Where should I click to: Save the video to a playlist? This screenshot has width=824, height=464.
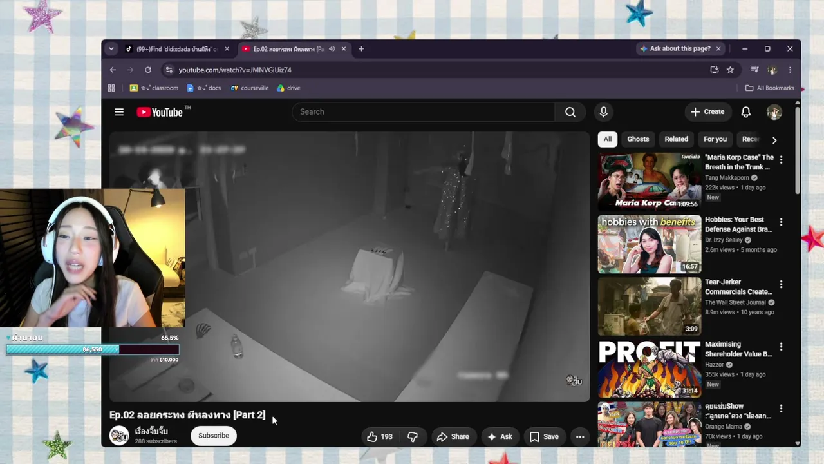544,436
